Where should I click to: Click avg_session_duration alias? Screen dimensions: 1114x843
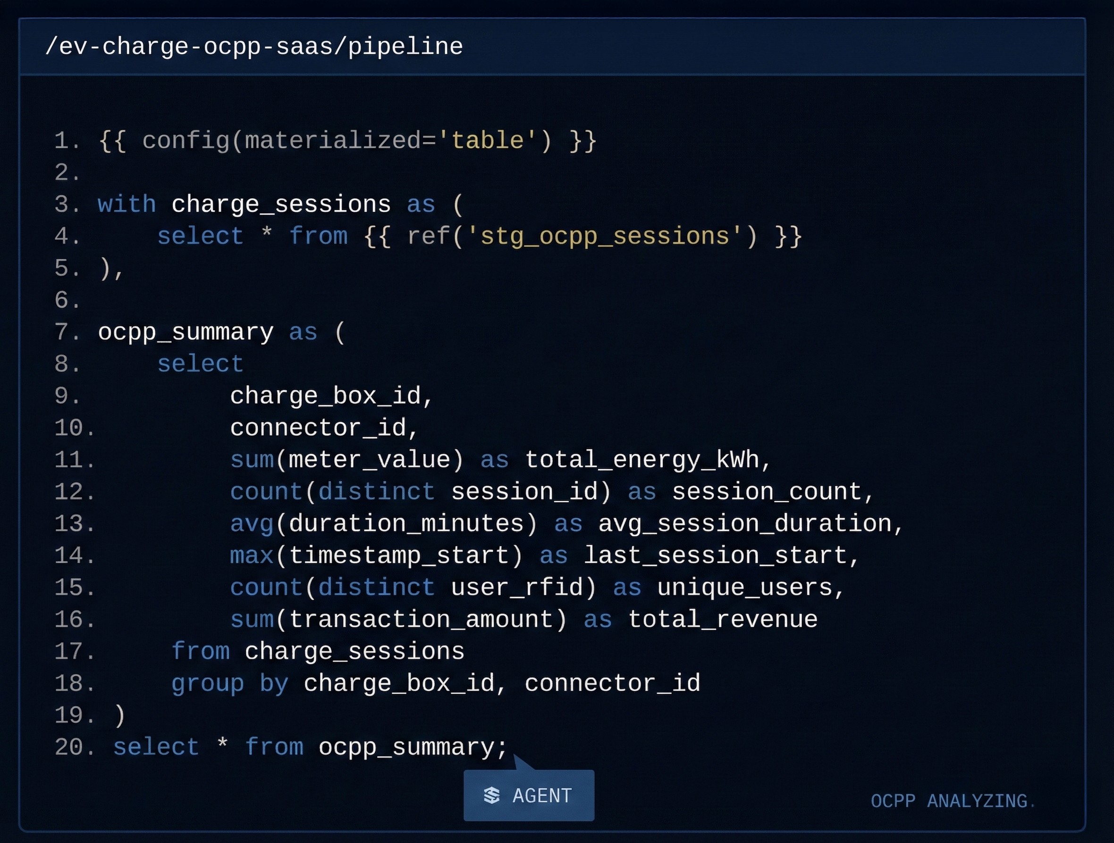coord(745,524)
